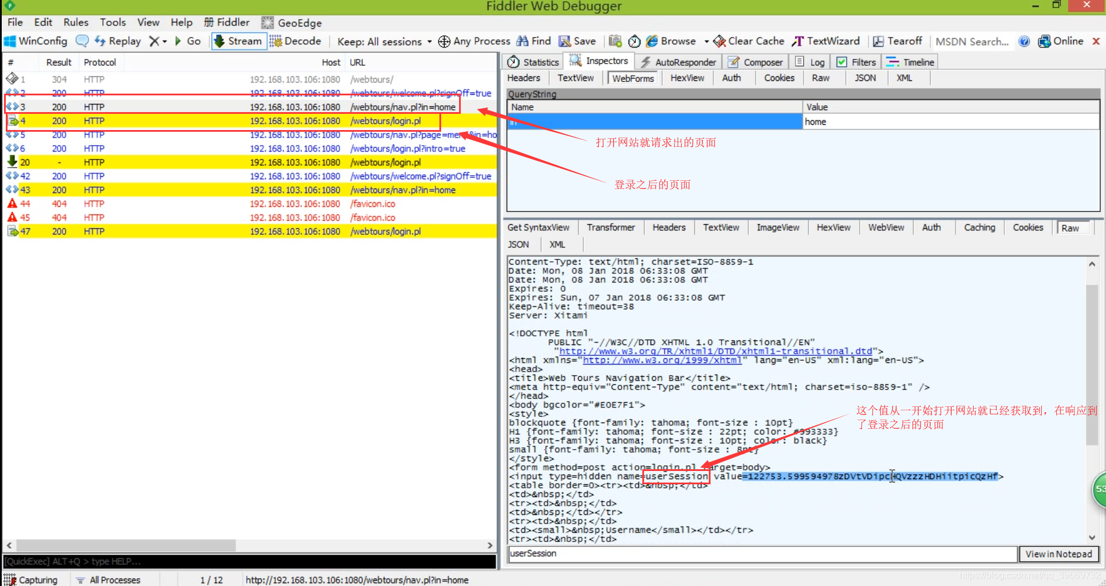Select the QueryString value cell home
This screenshot has height=586, width=1106.
click(951, 122)
